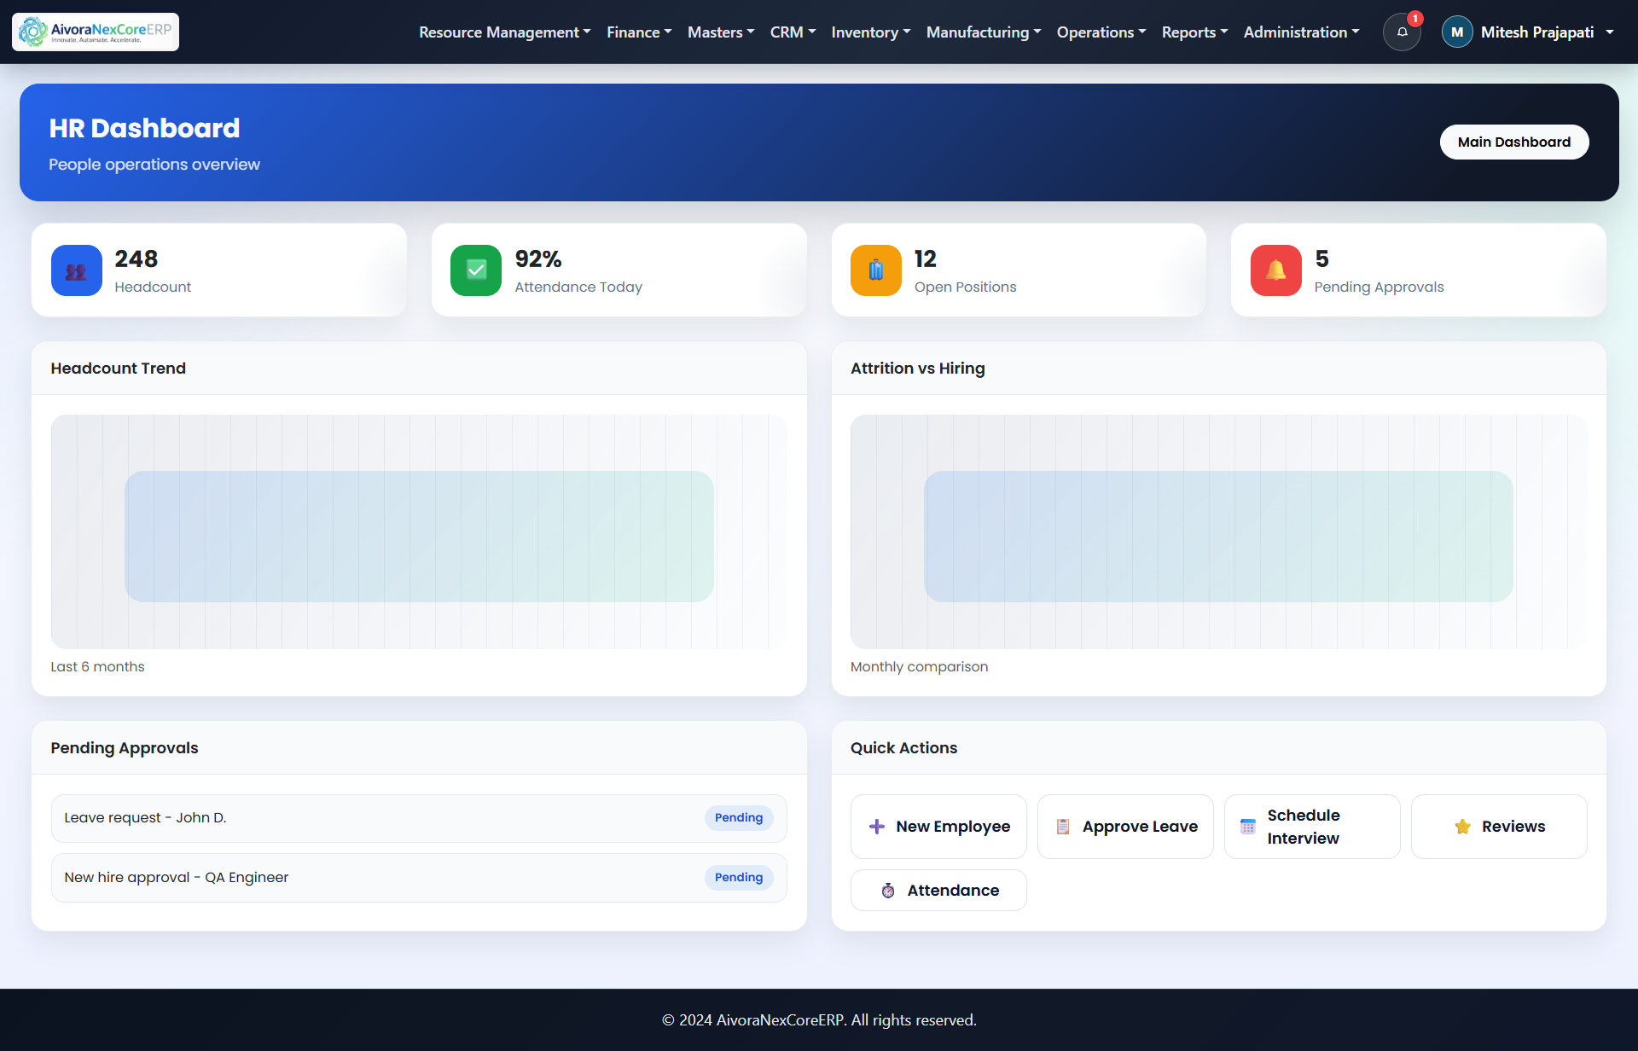This screenshot has width=1638, height=1051.
Task: Click the Main Dashboard button
Action: click(1514, 142)
